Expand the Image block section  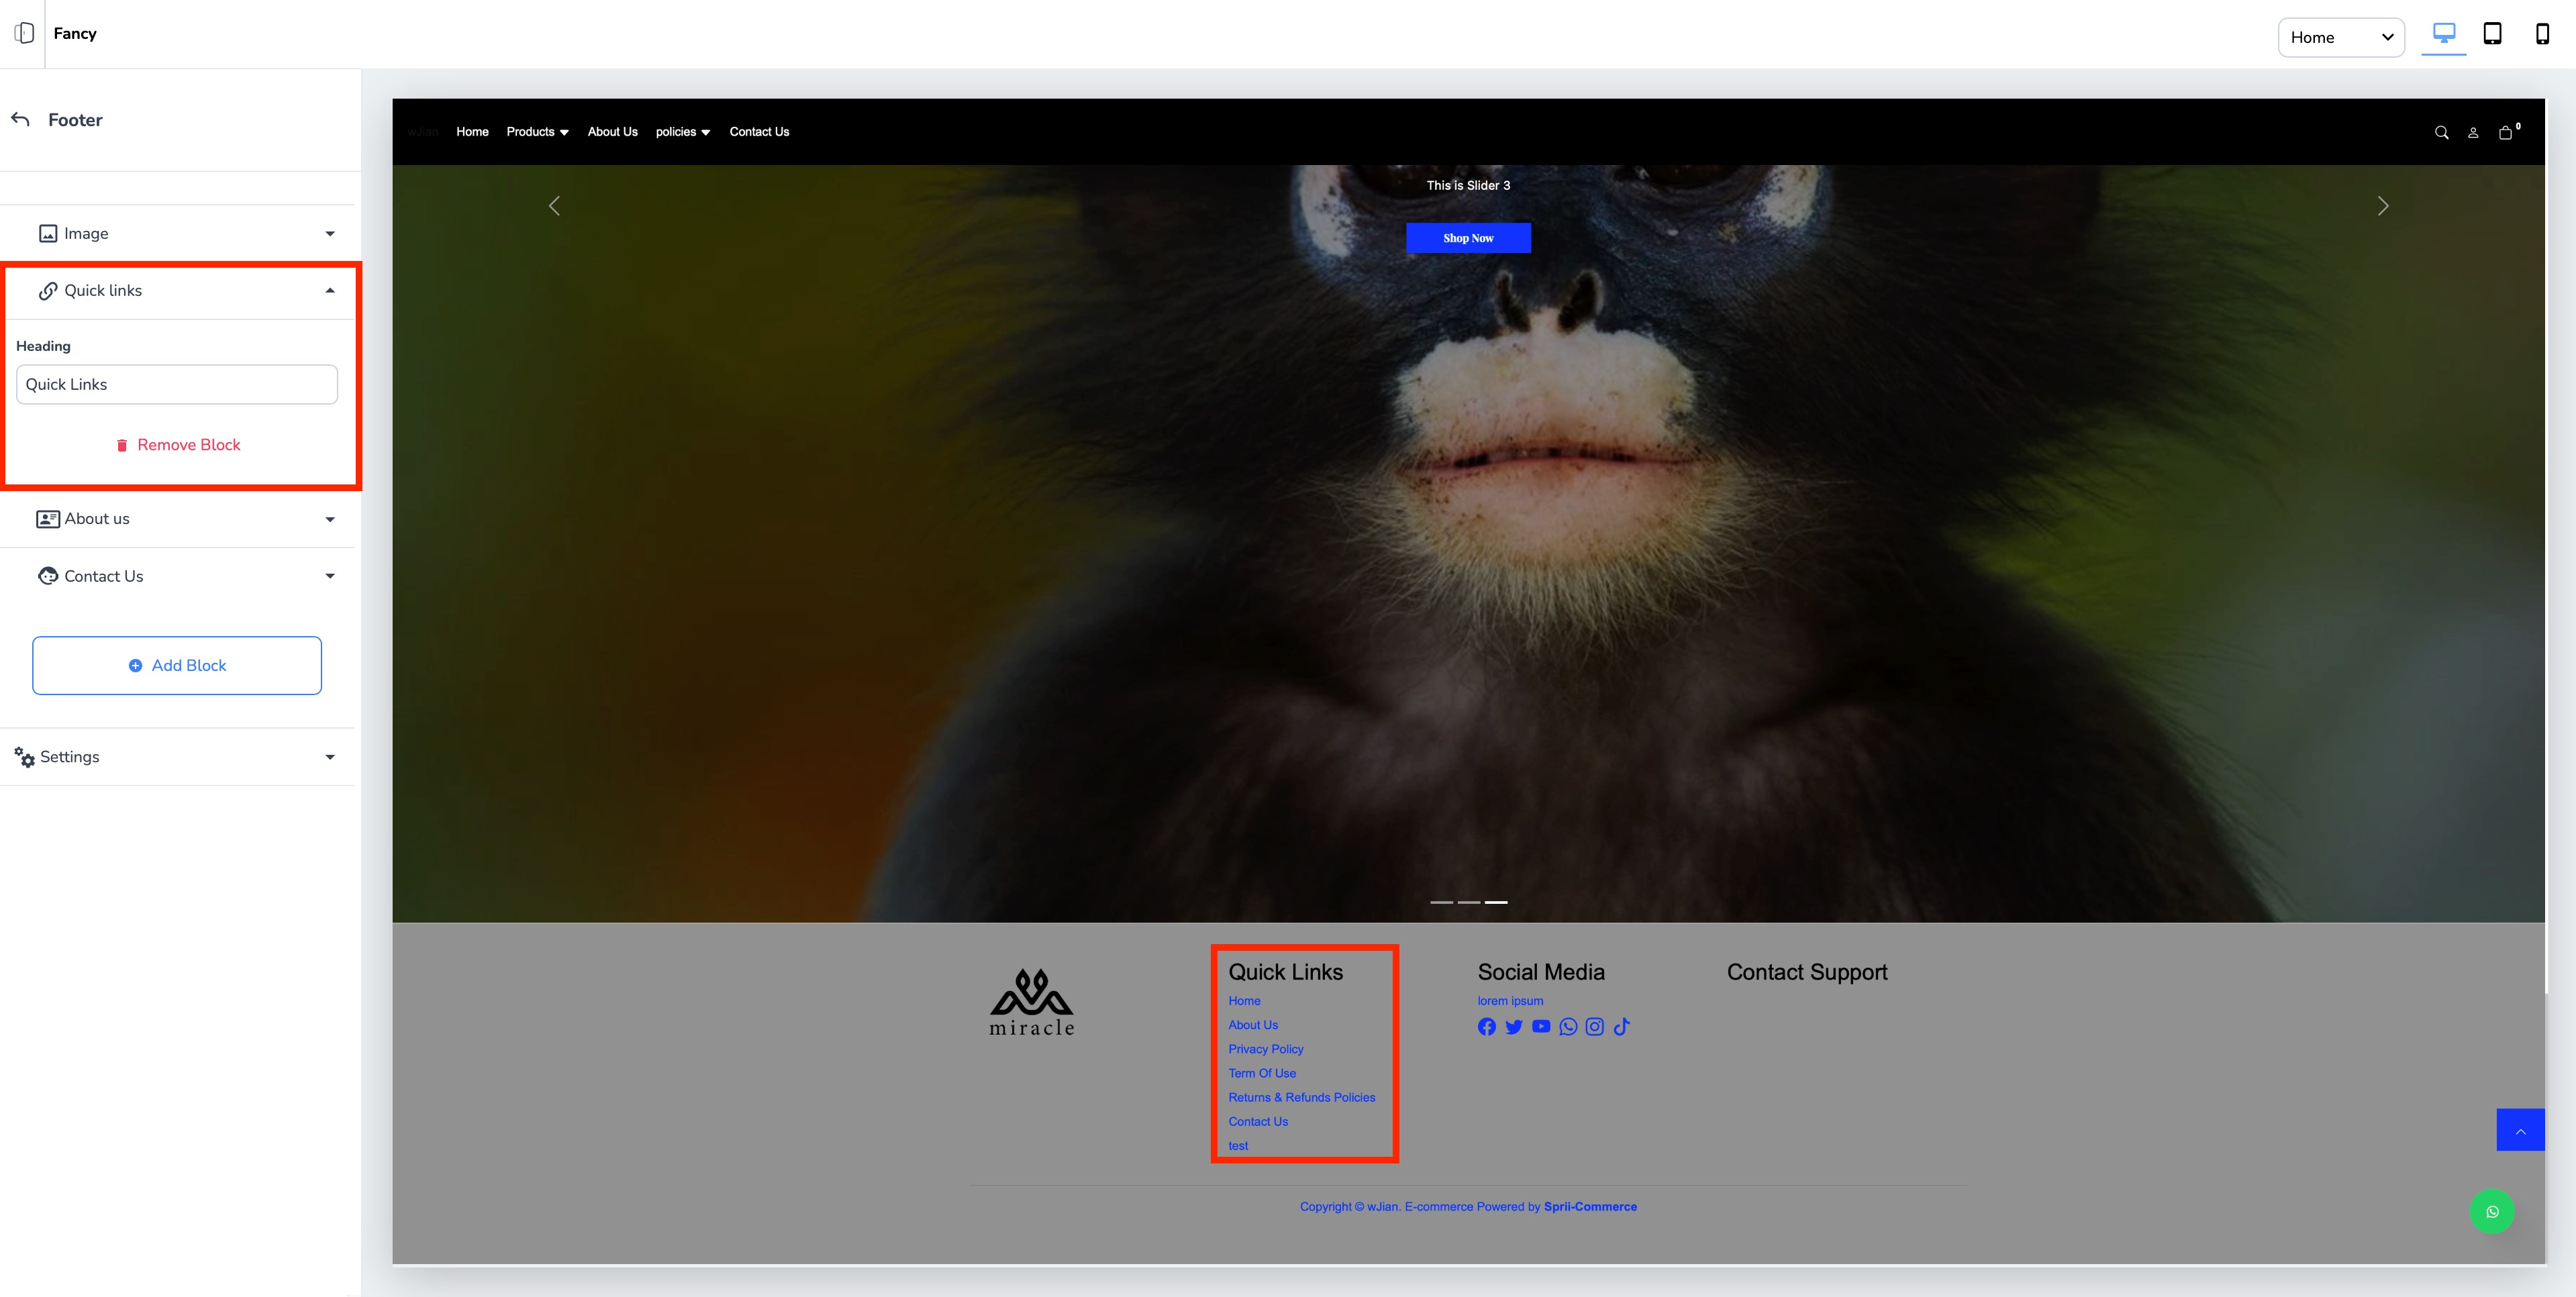[x=180, y=233]
